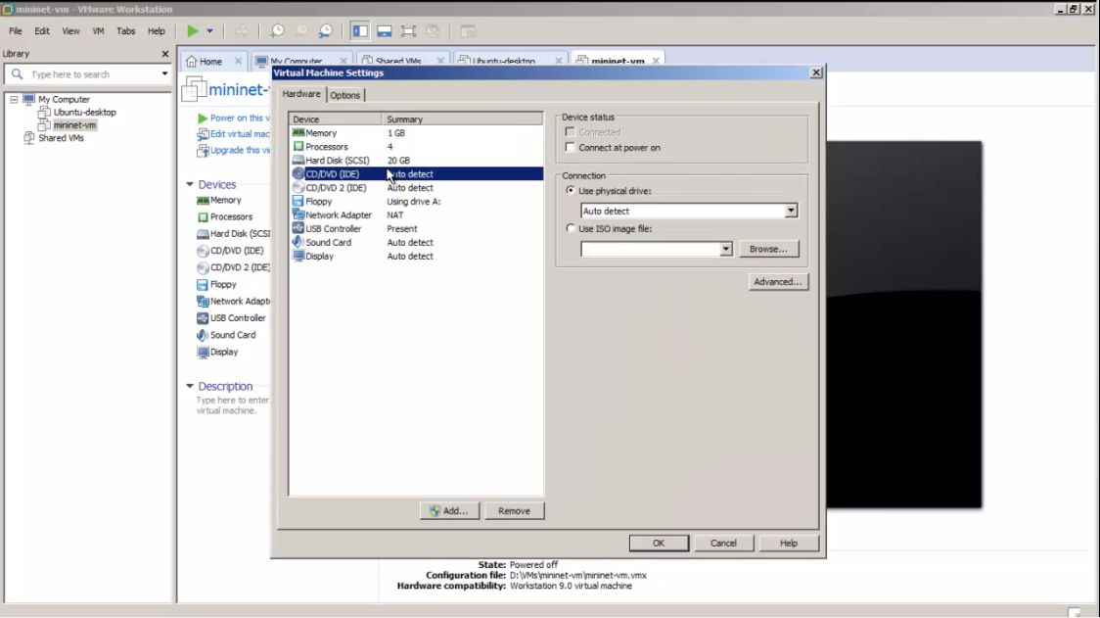Click the green Power On toolbar icon
1100x618 pixels.
(x=193, y=30)
